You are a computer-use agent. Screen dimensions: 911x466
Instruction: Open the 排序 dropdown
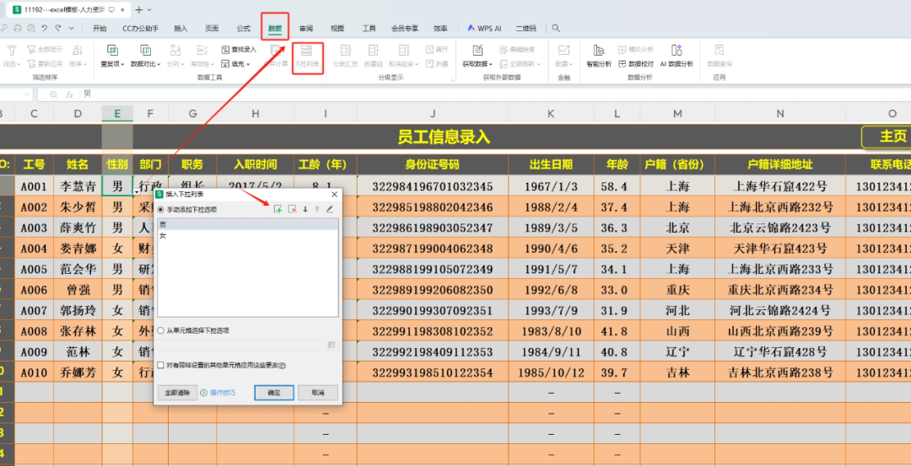(x=78, y=64)
